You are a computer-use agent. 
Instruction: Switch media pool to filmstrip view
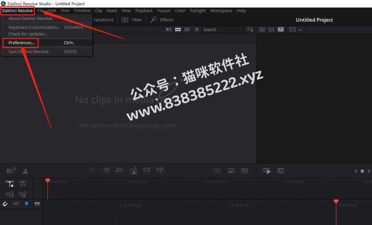pos(187,30)
